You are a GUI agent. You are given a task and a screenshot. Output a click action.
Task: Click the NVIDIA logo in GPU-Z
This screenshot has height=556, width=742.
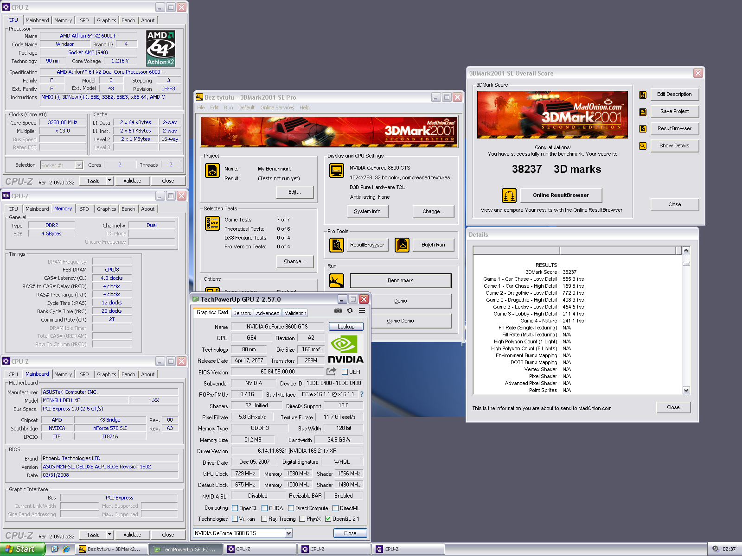click(x=345, y=349)
